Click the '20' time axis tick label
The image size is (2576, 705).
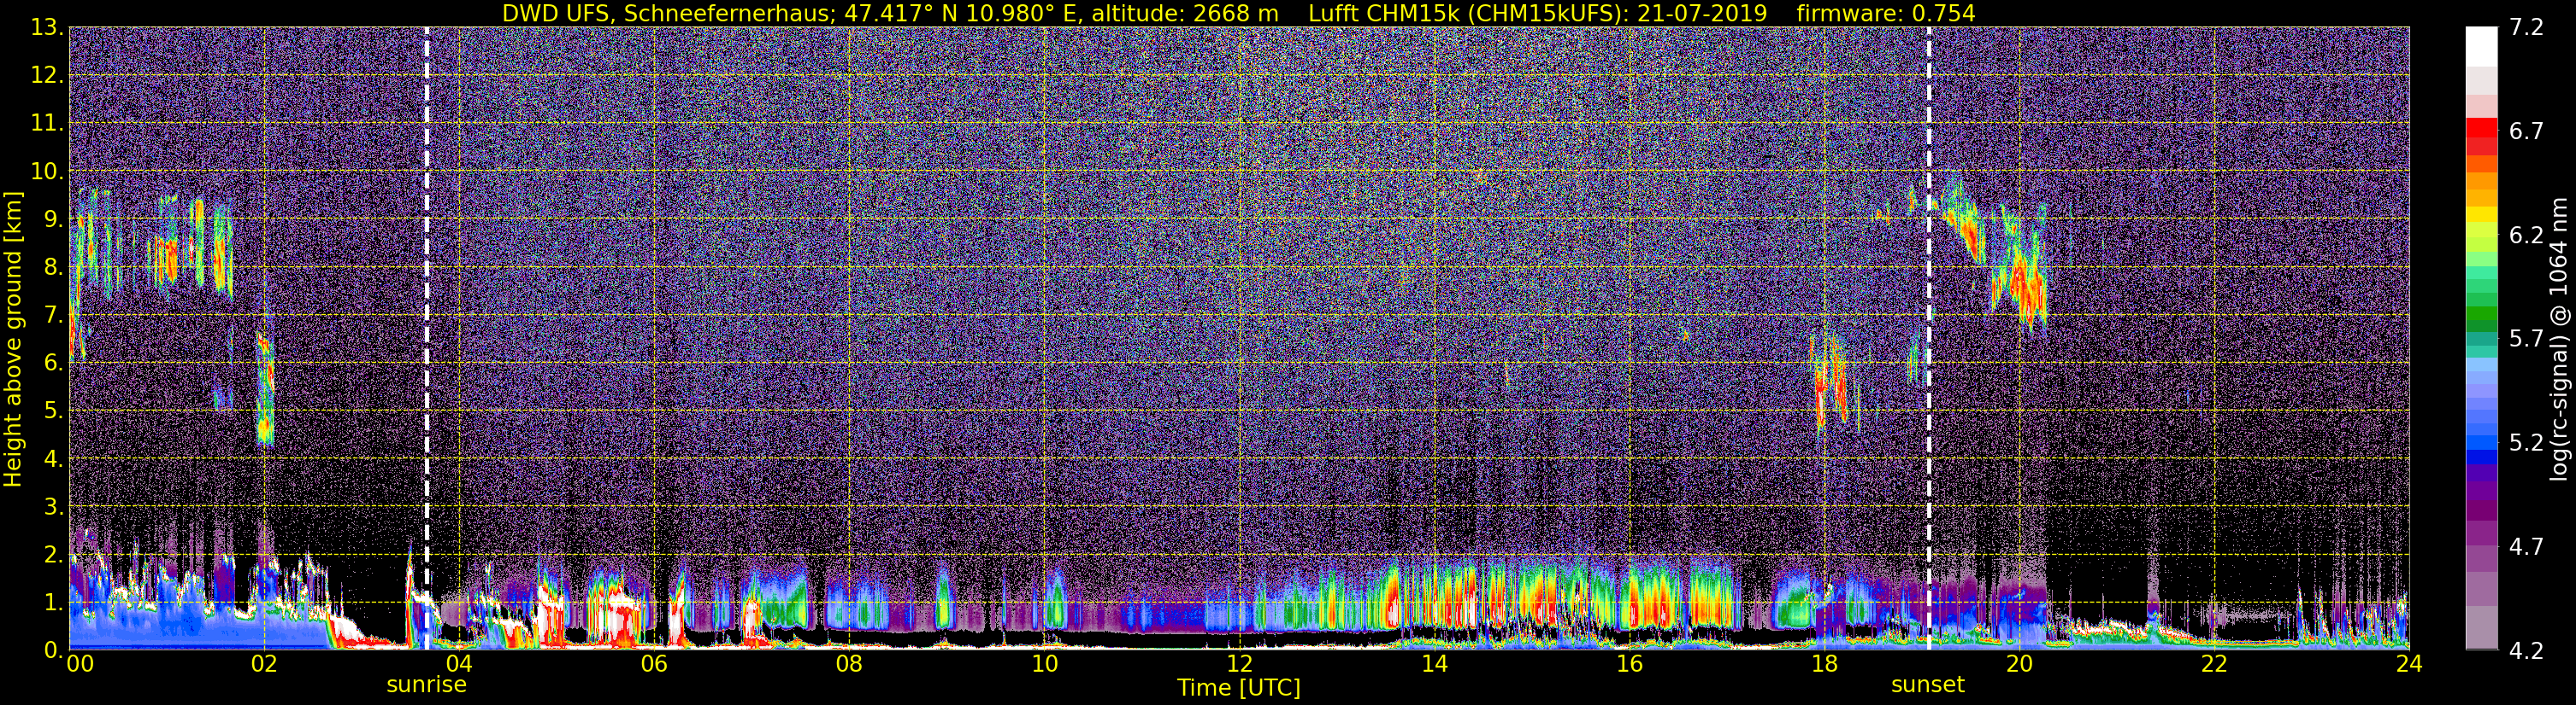(x=2019, y=664)
